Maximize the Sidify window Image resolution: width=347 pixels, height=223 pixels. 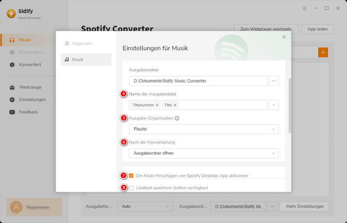(x=327, y=8)
